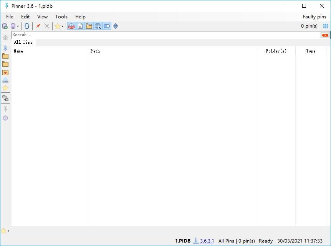Clear search with the red backspace button
Viewport: 331px width, 246px height.
pyautogui.click(x=325, y=35)
